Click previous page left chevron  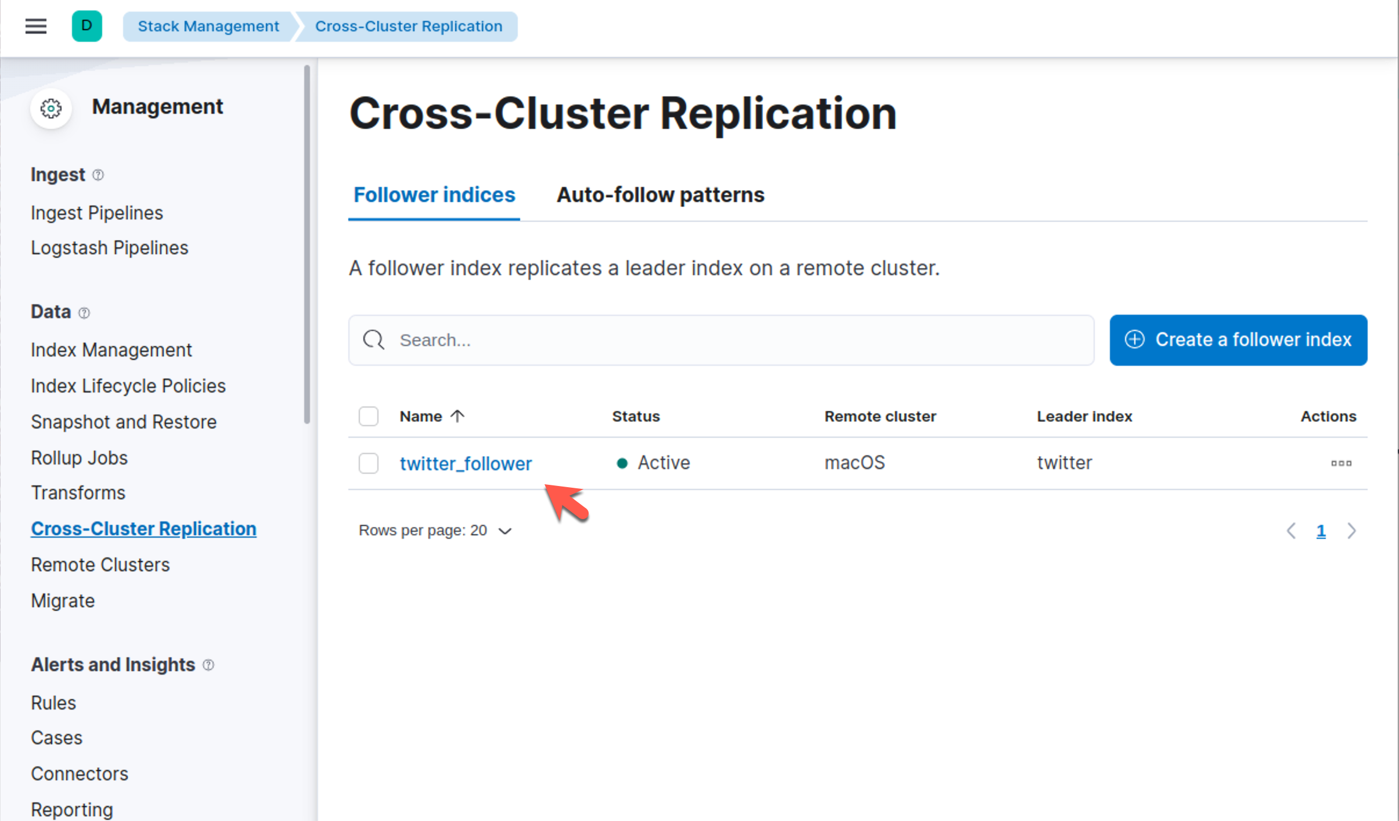(x=1291, y=530)
